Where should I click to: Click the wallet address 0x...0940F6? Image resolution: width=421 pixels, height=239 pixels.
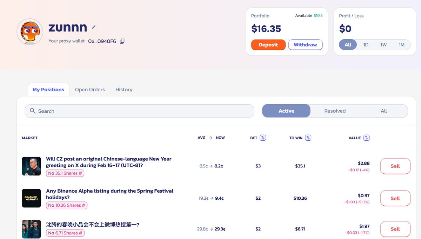click(102, 41)
